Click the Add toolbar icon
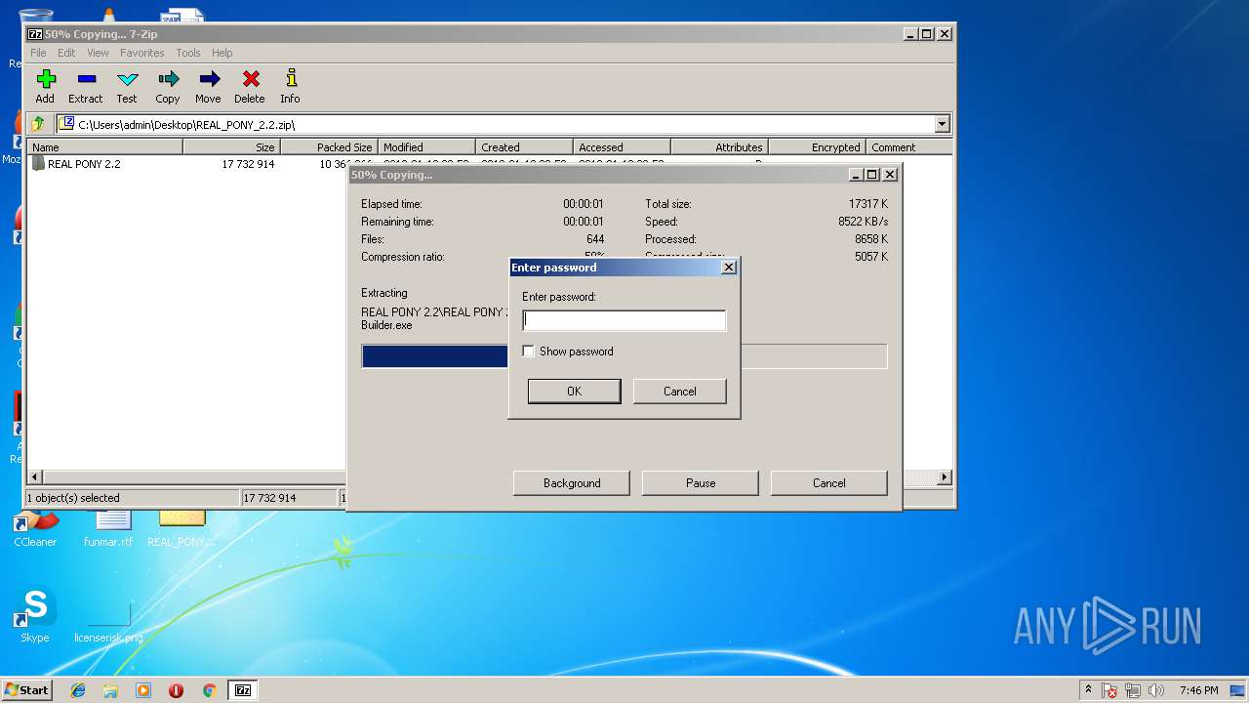 (x=45, y=86)
